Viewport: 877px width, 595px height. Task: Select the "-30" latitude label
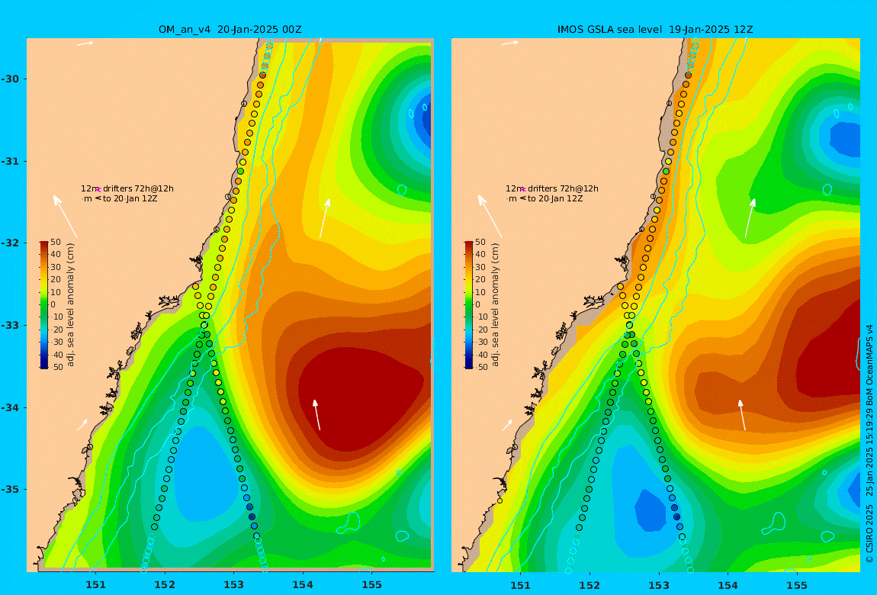pos(9,79)
